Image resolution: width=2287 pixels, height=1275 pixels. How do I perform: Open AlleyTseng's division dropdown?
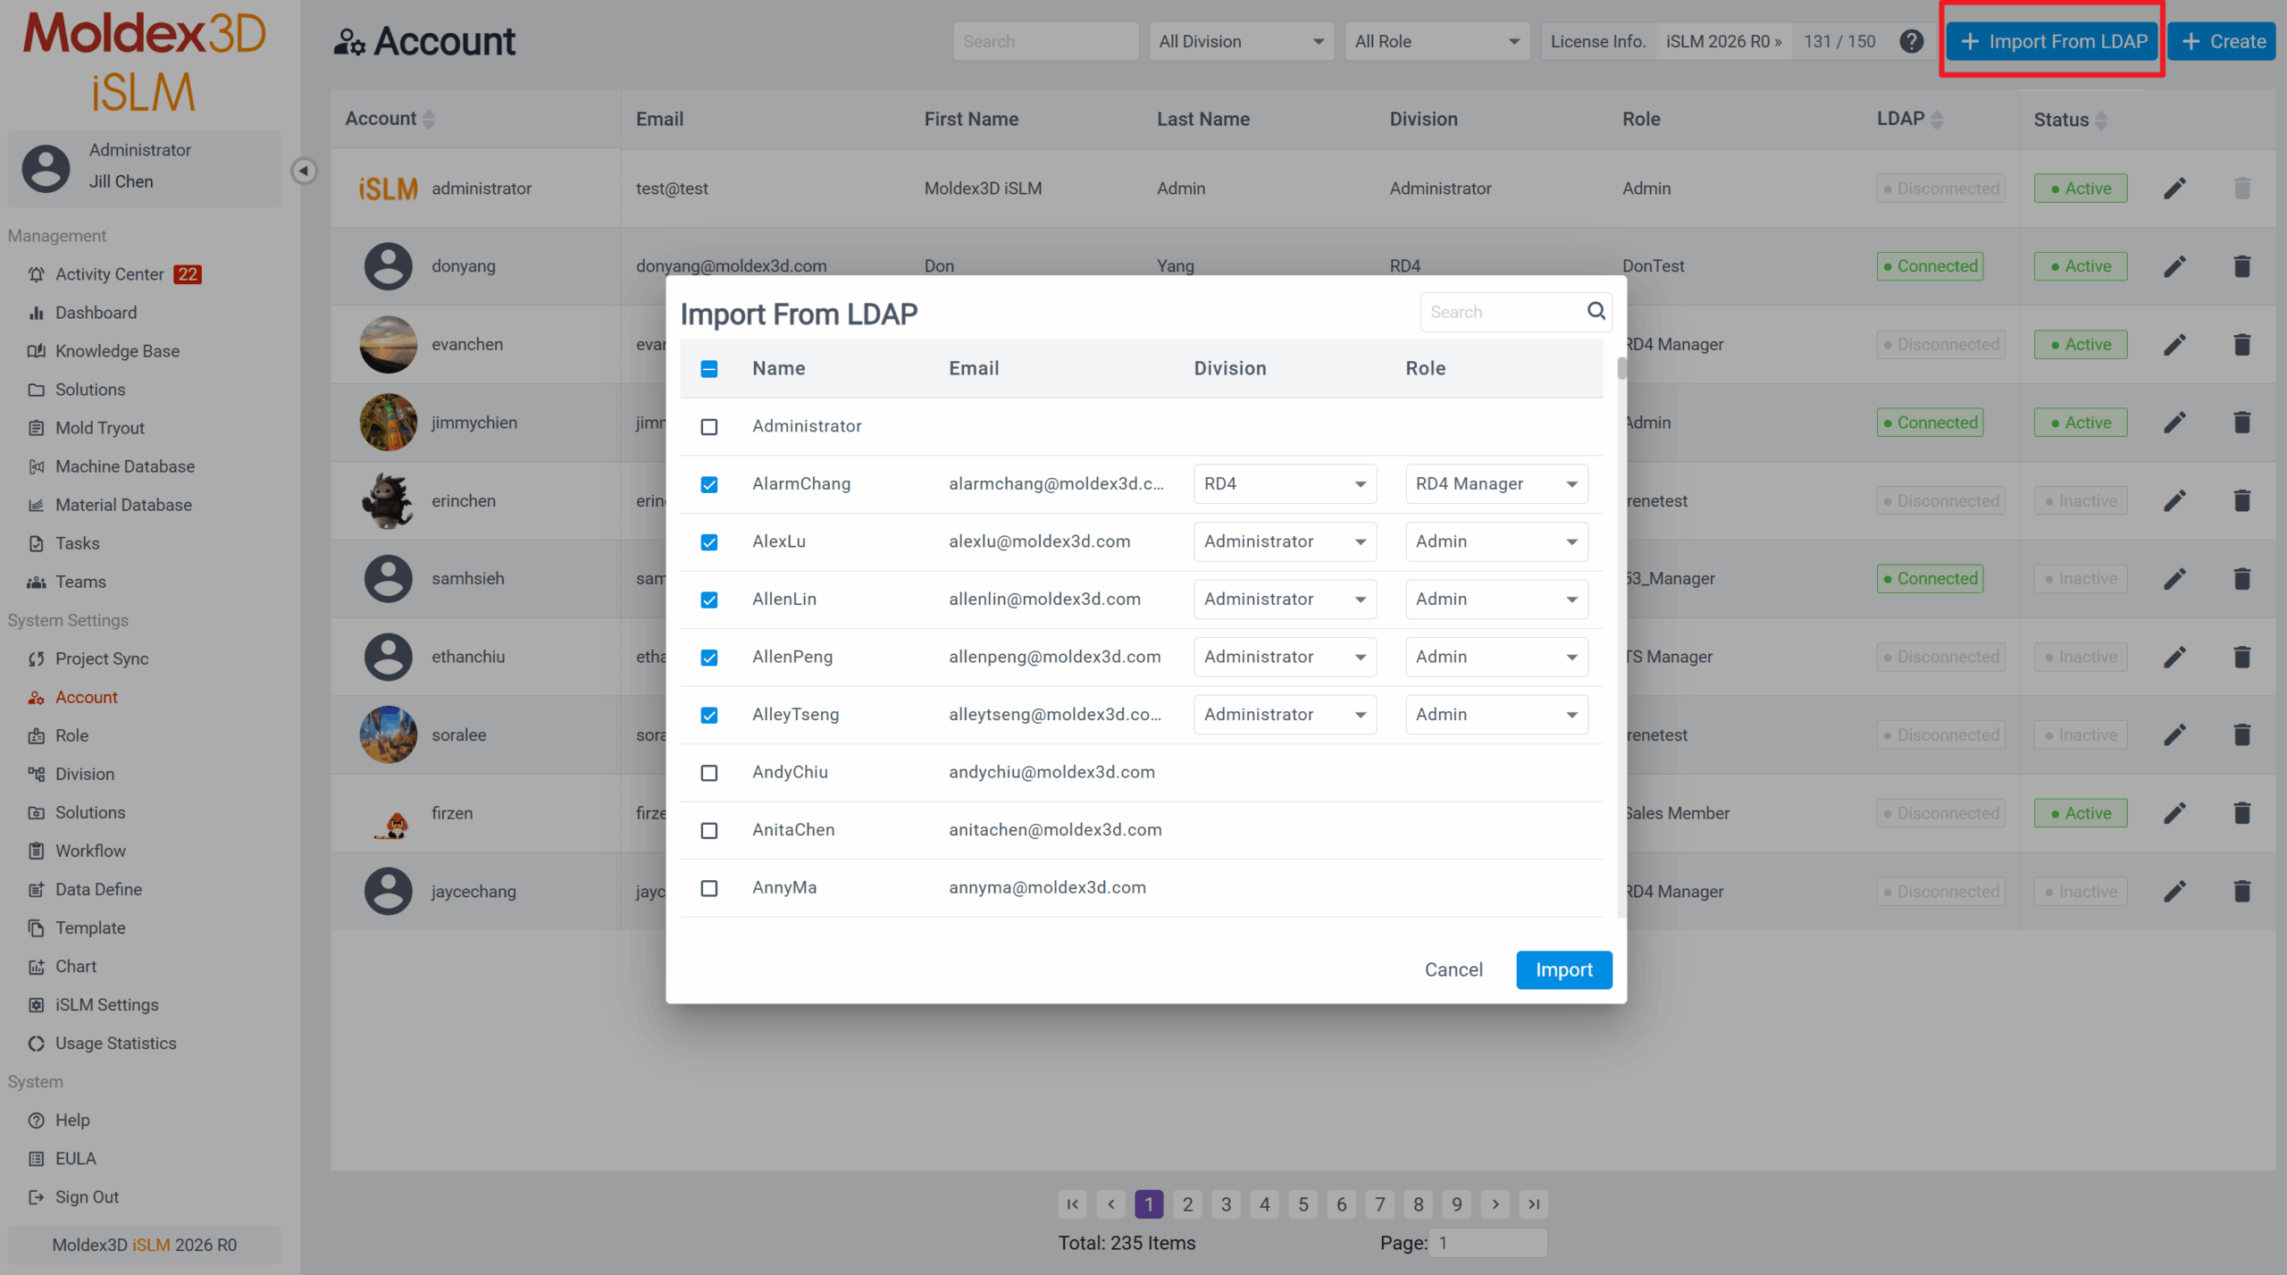tap(1285, 714)
